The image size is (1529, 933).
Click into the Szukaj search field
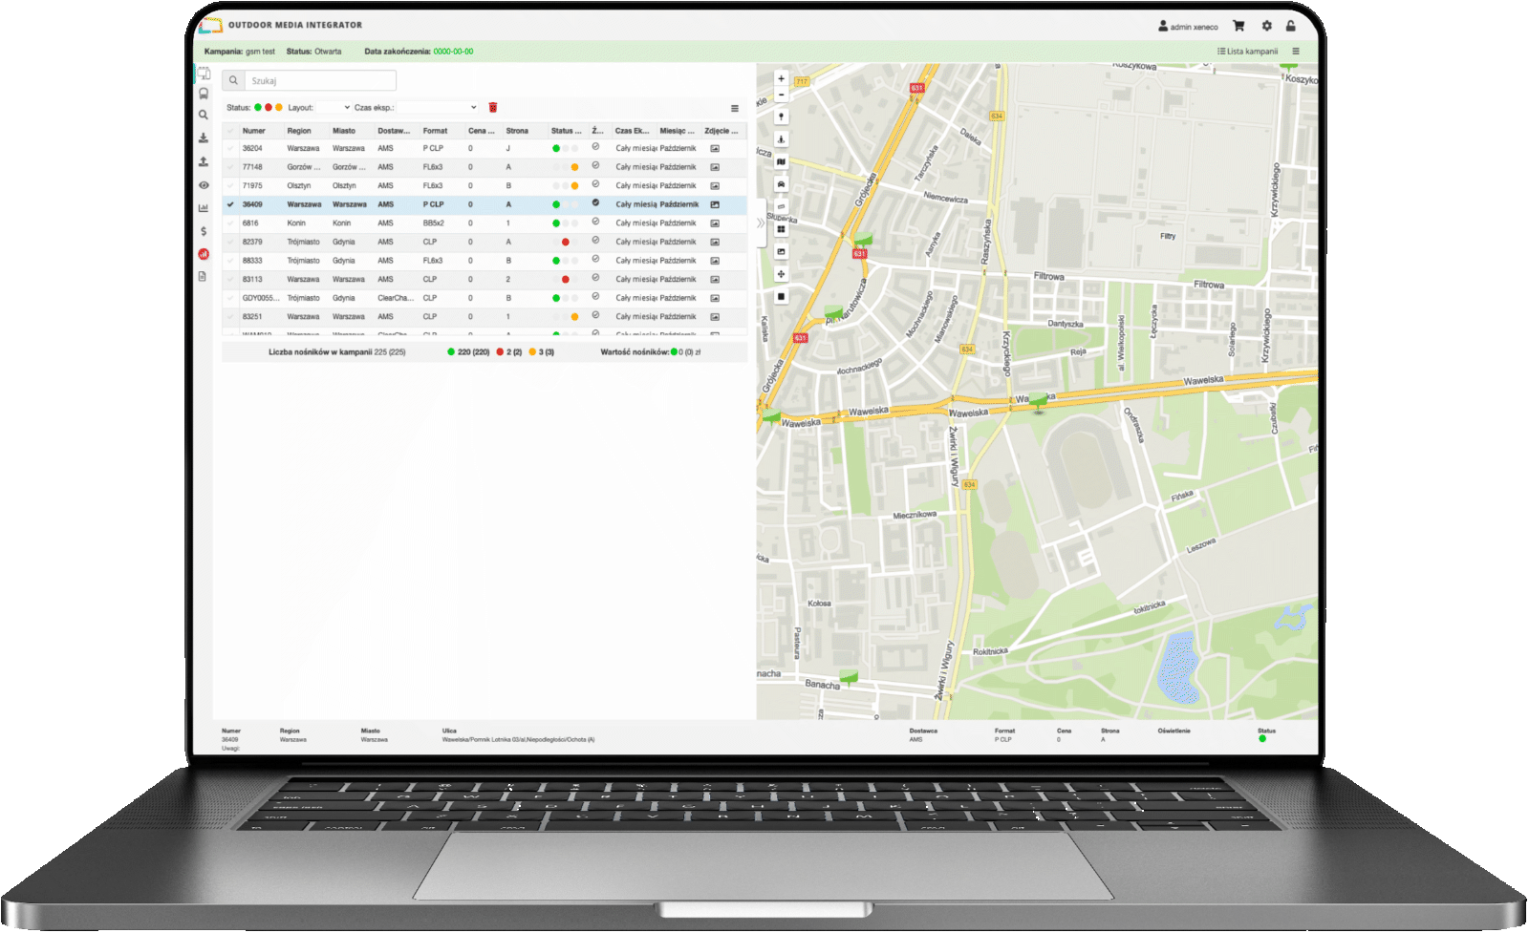[x=320, y=81]
